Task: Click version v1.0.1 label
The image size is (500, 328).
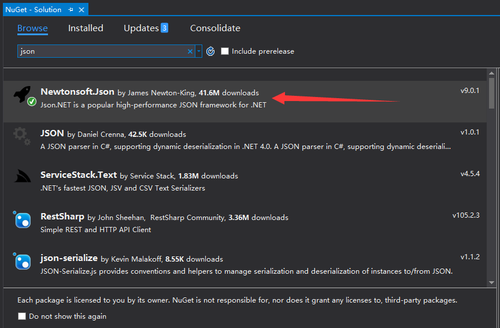Action: [x=470, y=132]
